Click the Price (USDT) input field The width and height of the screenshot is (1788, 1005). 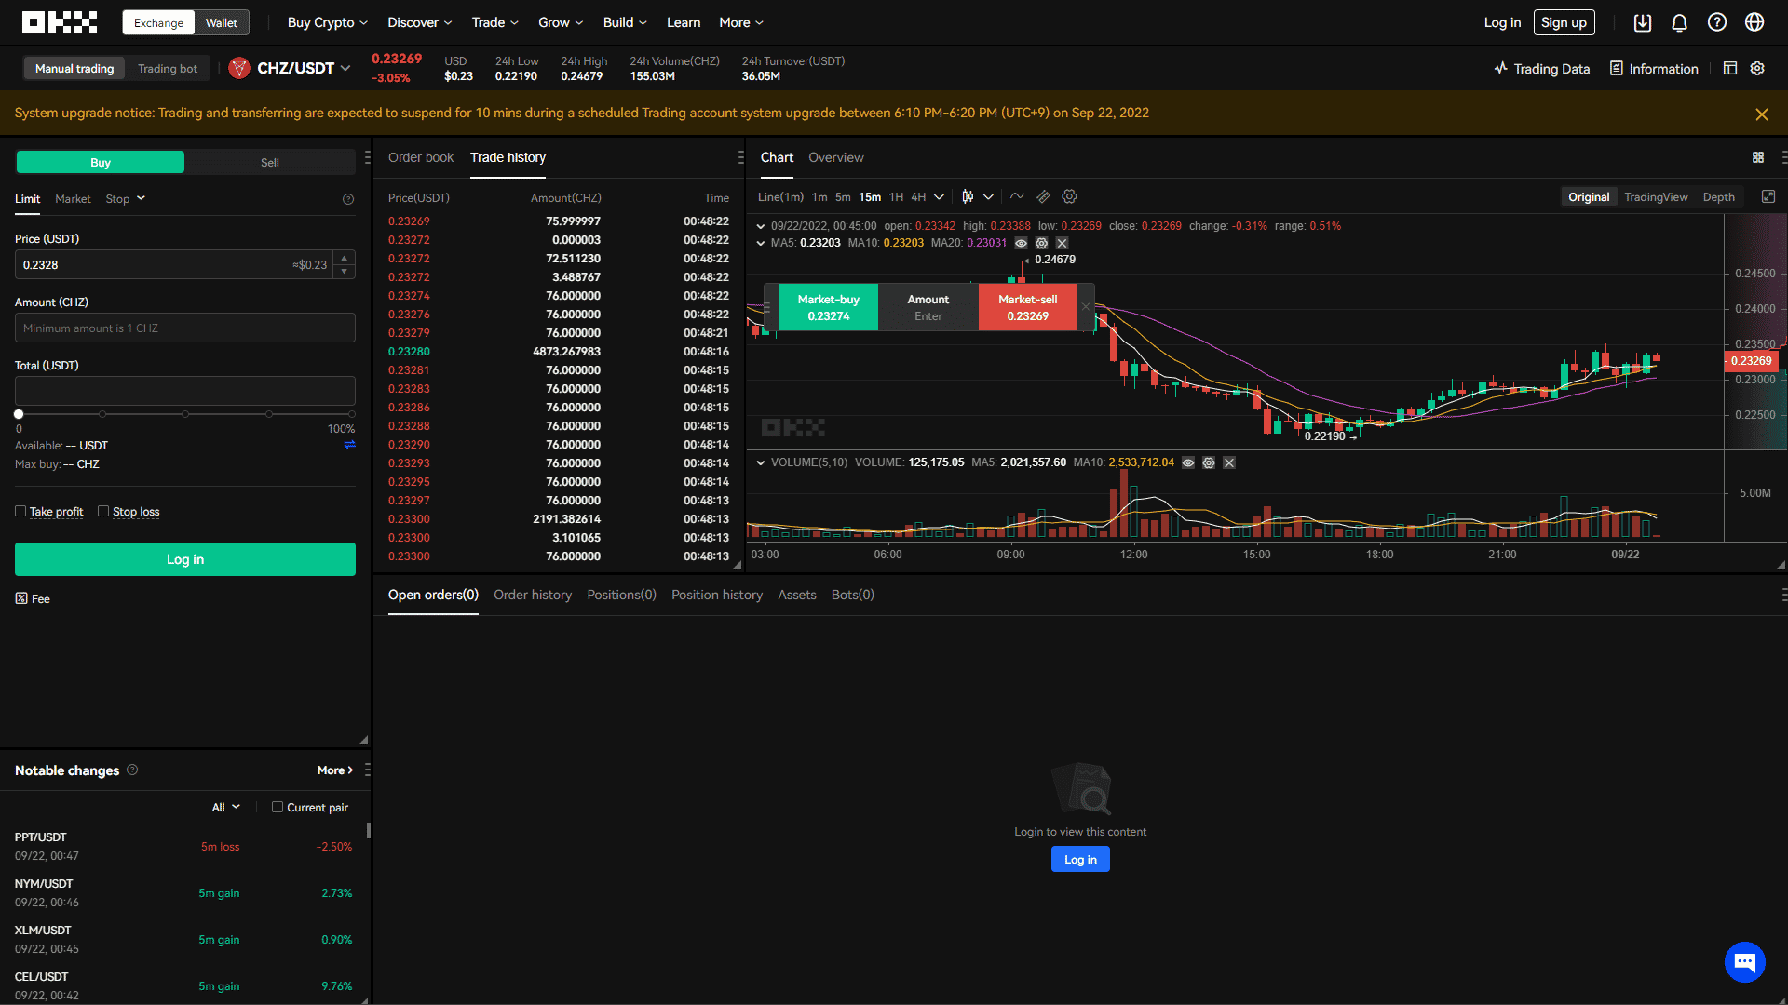185,264
